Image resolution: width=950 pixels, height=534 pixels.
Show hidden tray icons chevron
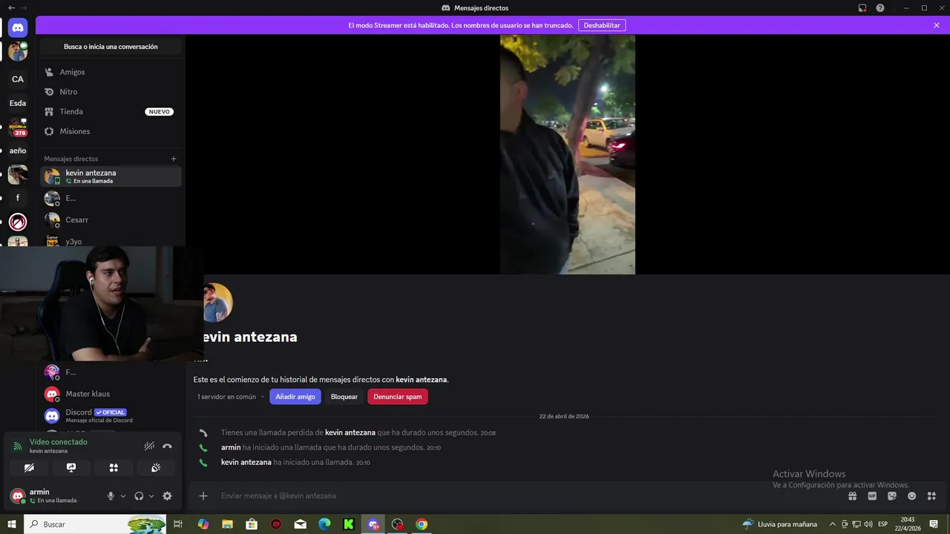(x=833, y=524)
